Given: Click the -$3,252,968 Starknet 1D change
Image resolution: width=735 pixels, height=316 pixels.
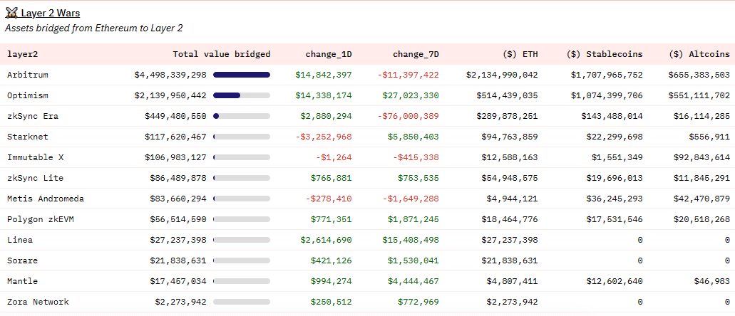Looking at the screenshot, I should click(324, 137).
